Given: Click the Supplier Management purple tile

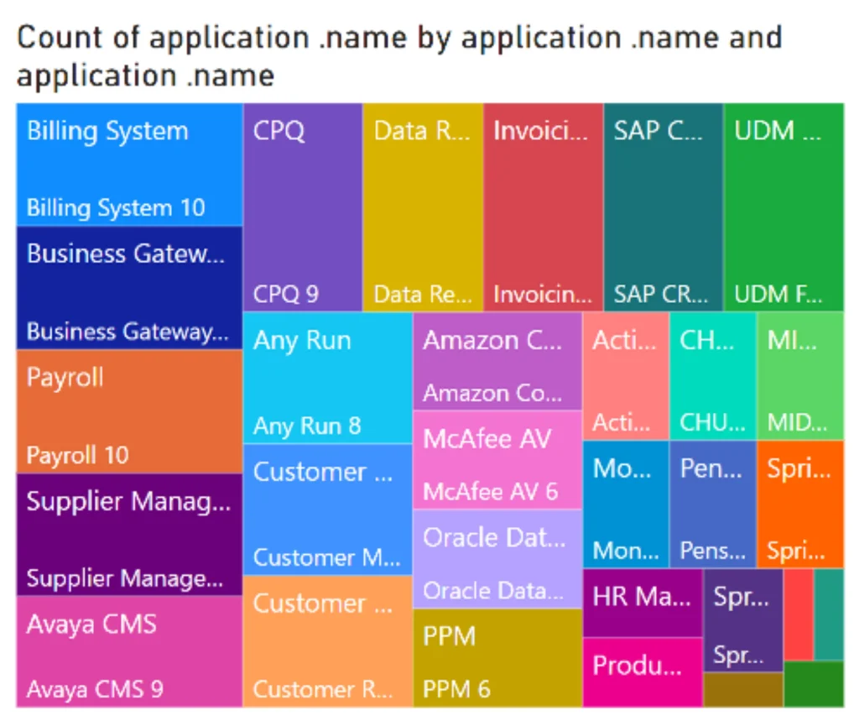Looking at the screenshot, I should click(129, 535).
